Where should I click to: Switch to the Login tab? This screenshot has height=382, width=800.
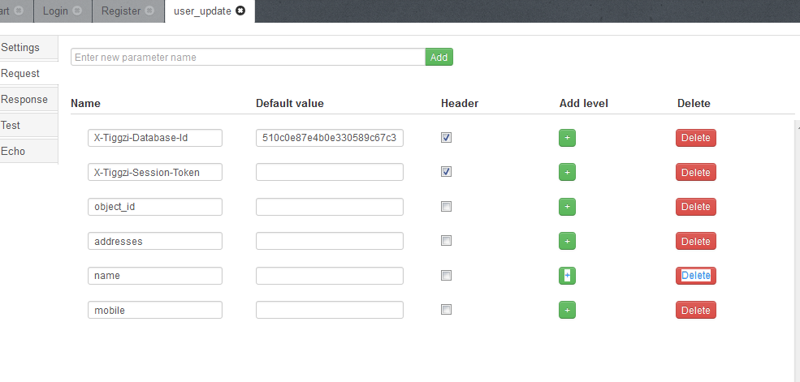click(55, 11)
